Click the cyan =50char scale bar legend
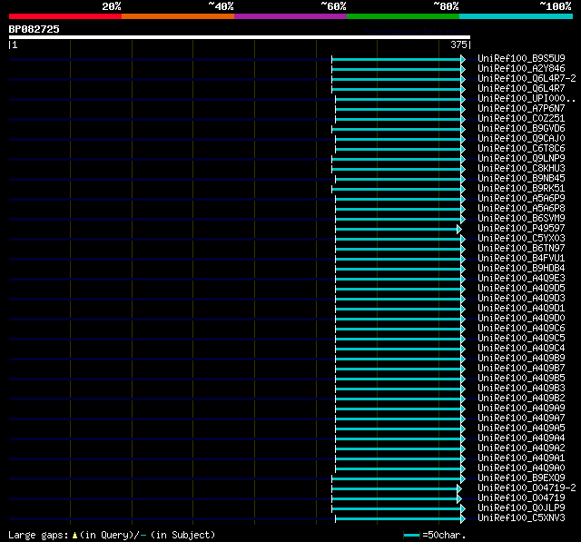 (411, 535)
